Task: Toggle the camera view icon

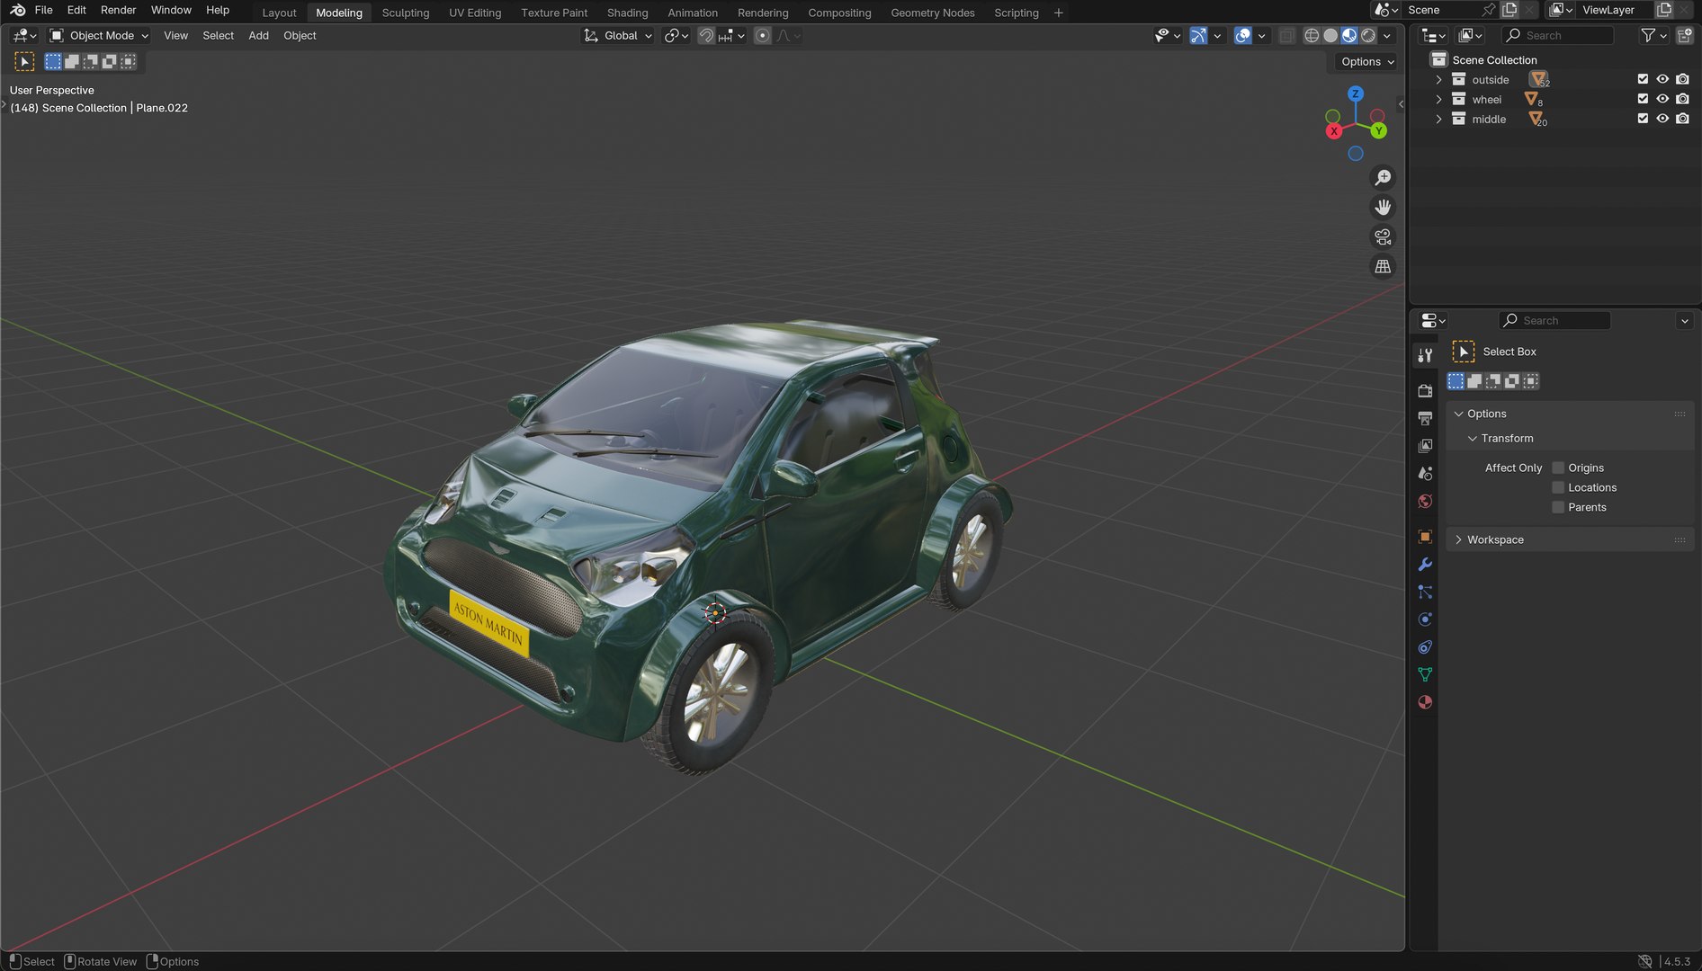Action: click(1383, 237)
